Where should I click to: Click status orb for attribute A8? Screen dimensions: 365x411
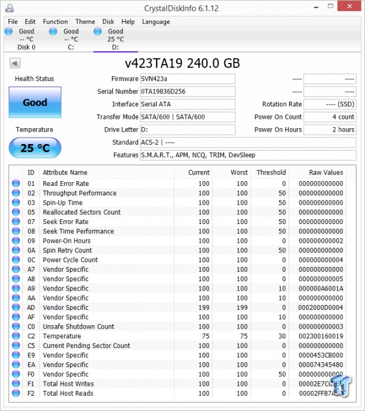[x=16, y=279]
